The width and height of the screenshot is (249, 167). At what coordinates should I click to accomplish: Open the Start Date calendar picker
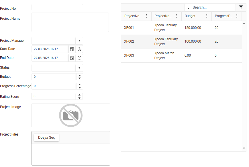point(72,49)
